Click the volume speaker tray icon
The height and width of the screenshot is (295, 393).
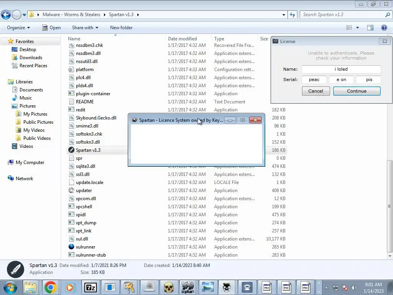pyautogui.click(x=354, y=288)
